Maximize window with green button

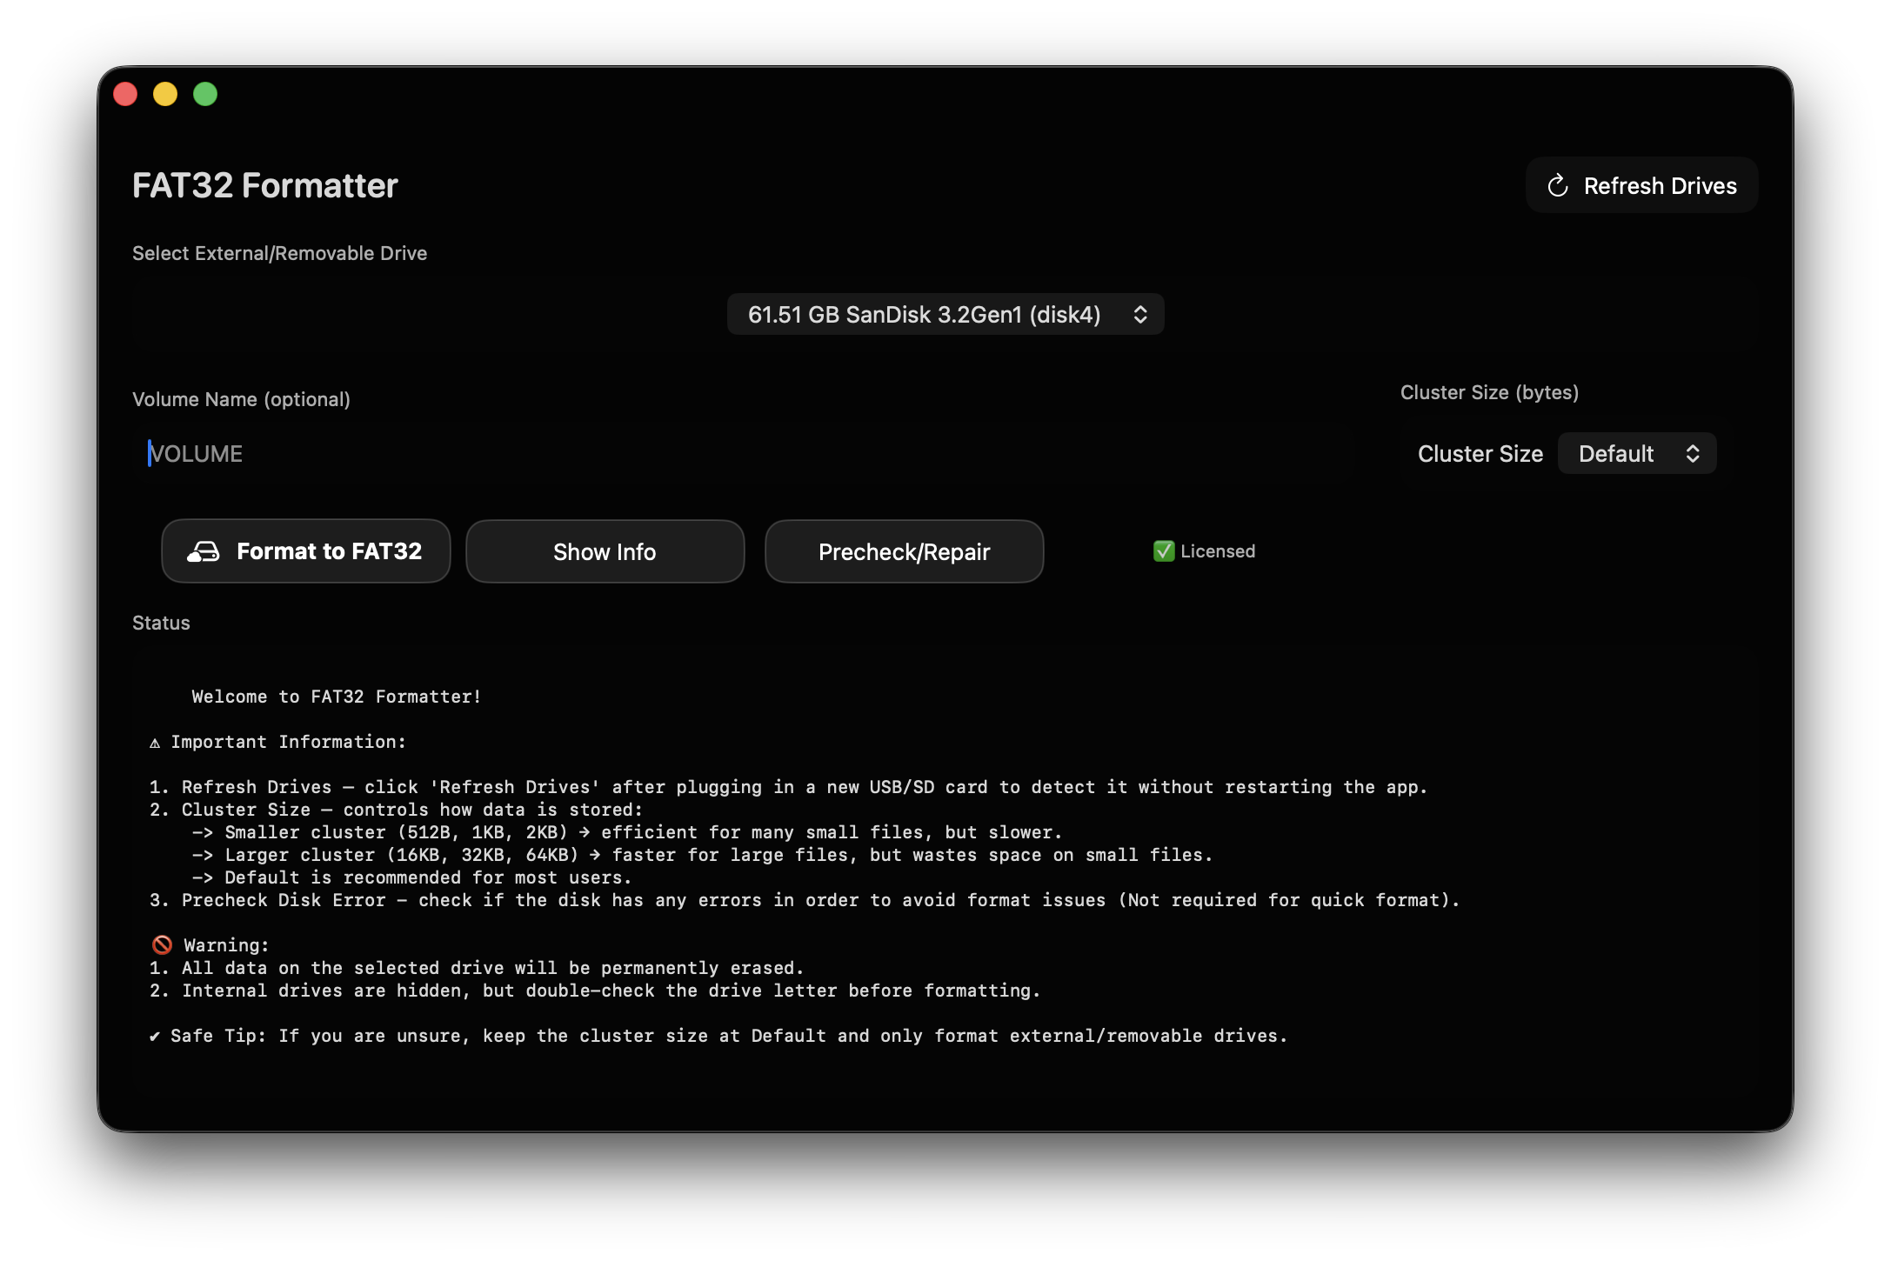[205, 94]
